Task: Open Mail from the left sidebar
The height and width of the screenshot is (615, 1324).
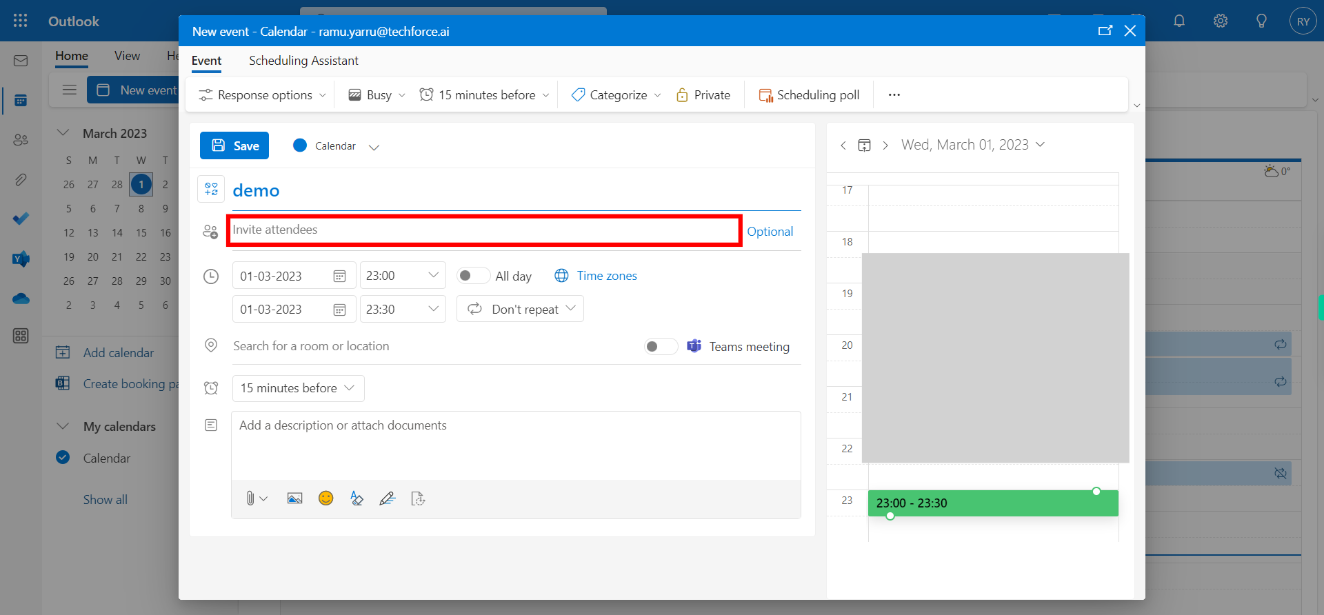Action: click(x=21, y=61)
